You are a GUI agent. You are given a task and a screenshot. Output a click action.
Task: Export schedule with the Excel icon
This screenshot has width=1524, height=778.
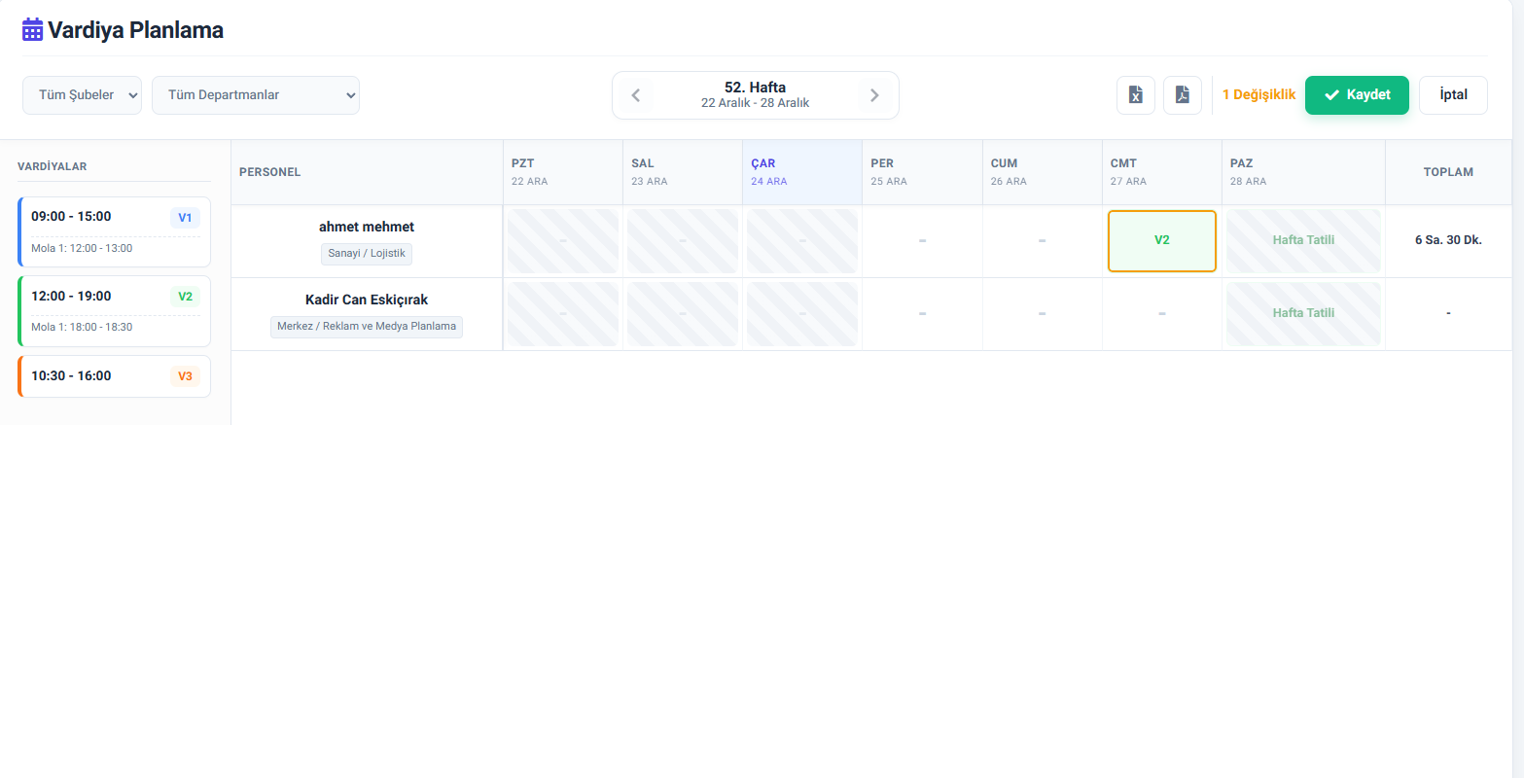tap(1135, 95)
